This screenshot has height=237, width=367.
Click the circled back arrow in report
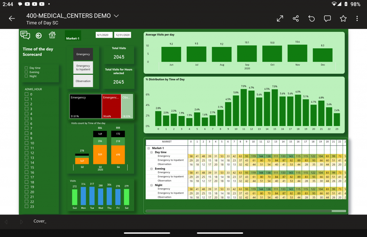click(x=39, y=35)
